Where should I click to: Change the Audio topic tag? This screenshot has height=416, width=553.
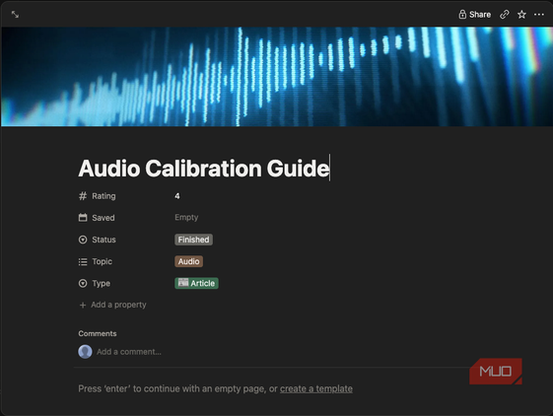(x=188, y=261)
